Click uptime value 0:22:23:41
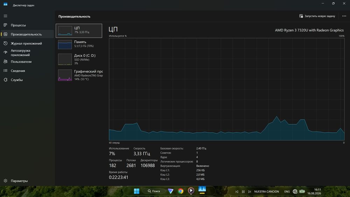The width and height of the screenshot is (350, 197). 119,177
